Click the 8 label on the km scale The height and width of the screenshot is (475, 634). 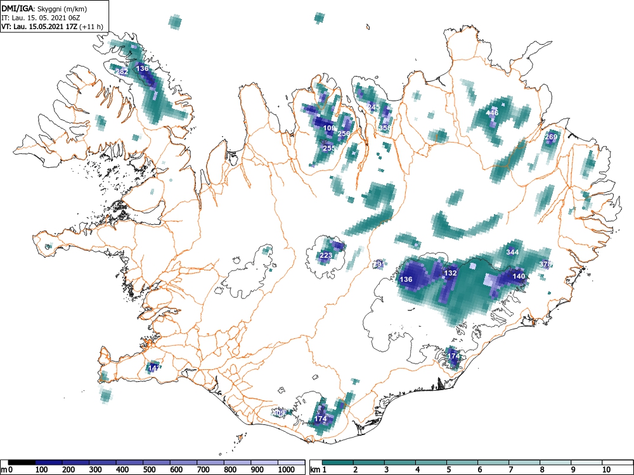tap(542, 470)
